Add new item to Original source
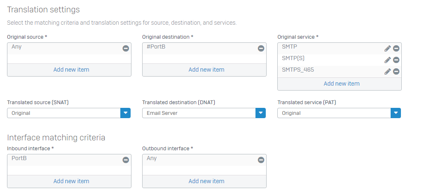The width and height of the screenshot is (424, 191). click(71, 70)
